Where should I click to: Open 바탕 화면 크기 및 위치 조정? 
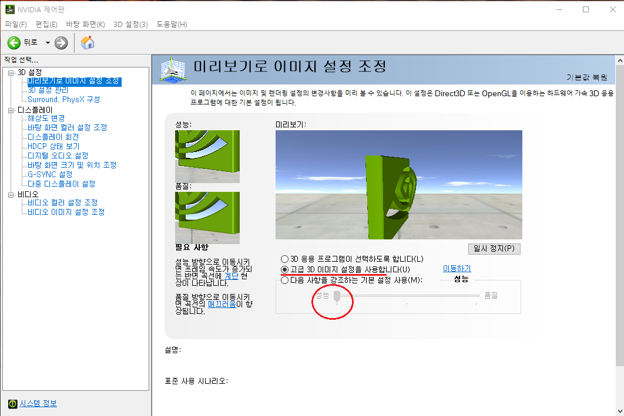72,165
